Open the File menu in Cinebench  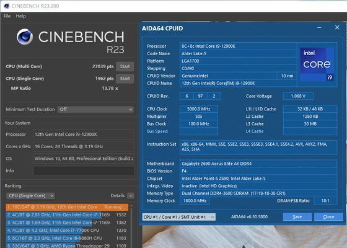pos(7,16)
